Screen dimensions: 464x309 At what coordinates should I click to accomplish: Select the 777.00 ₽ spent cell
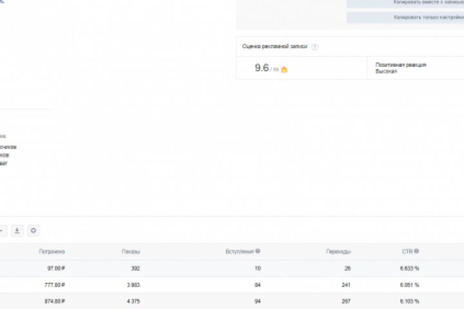coord(54,285)
